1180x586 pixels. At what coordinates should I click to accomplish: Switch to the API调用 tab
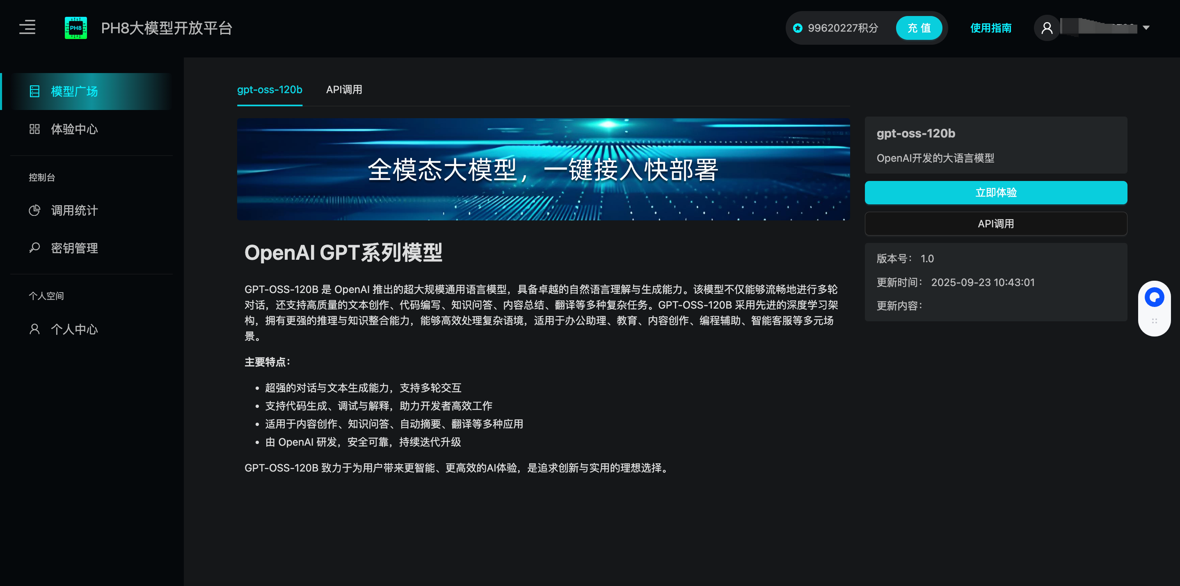(x=344, y=90)
